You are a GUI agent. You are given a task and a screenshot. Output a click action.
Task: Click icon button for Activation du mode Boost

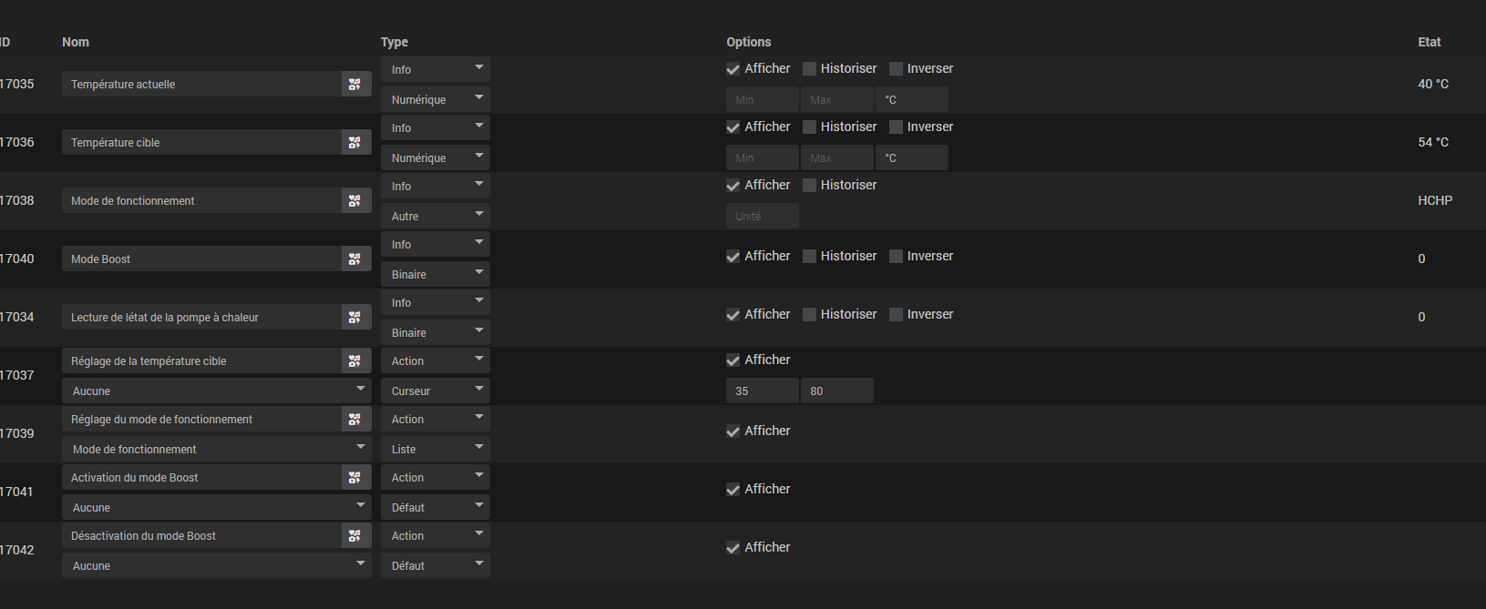point(354,477)
